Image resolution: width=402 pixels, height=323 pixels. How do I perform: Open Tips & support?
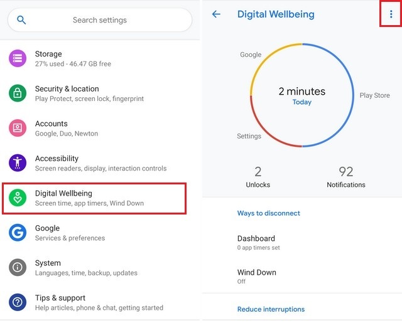(x=60, y=298)
